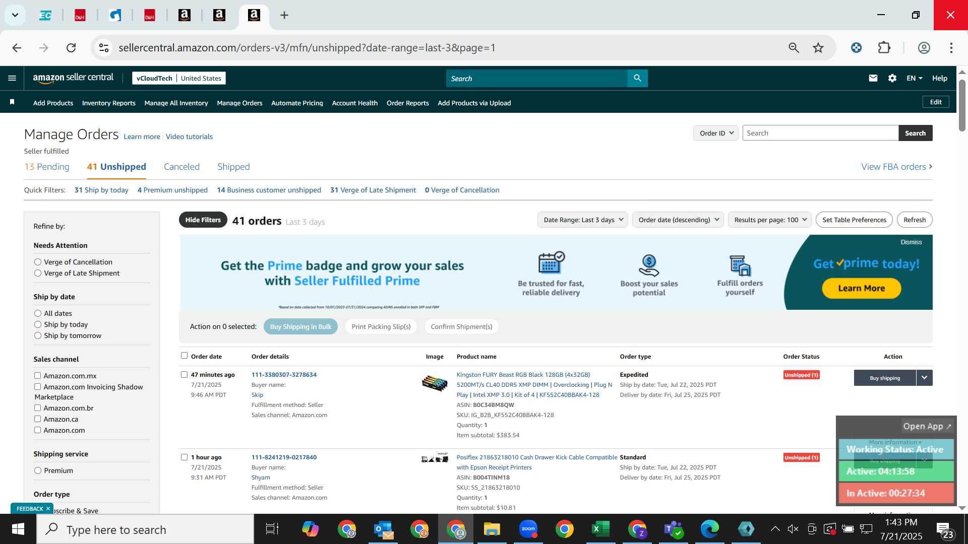Click the search magnifier button in header

pos(637,78)
